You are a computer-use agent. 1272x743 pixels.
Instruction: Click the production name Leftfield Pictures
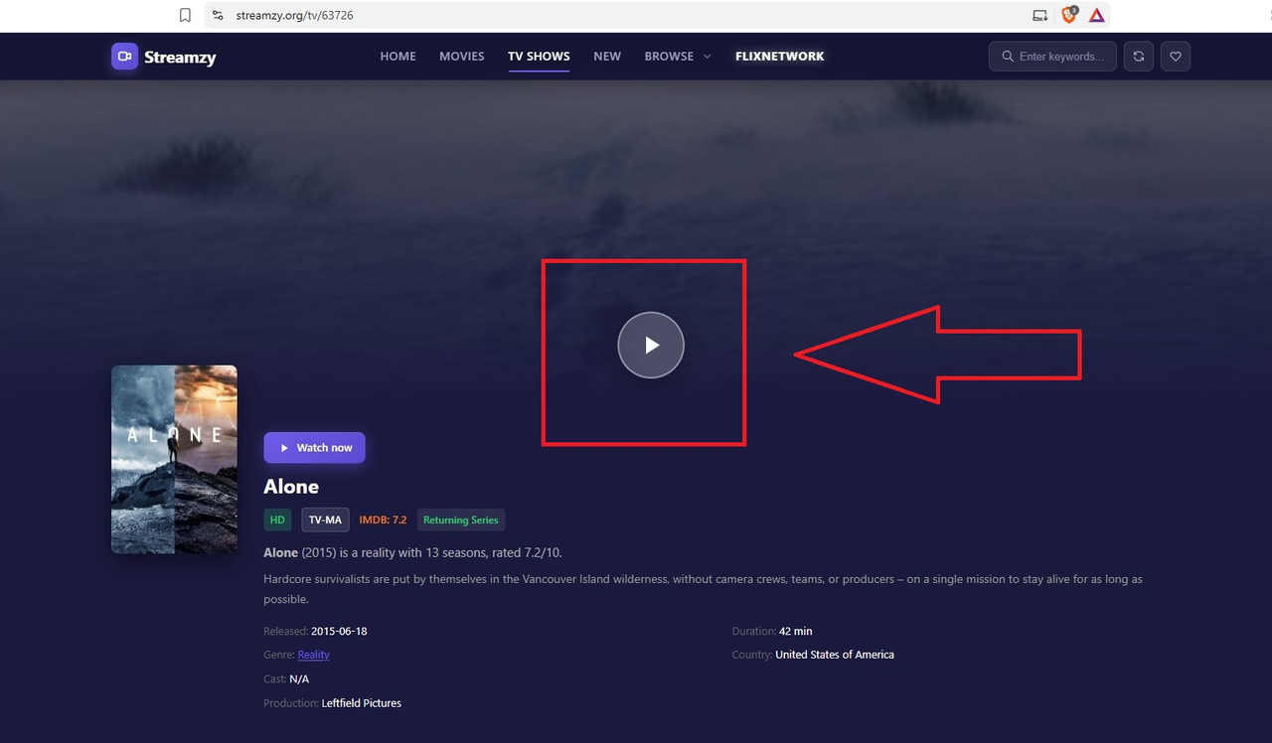pyautogui.click(x=362, y=703)
